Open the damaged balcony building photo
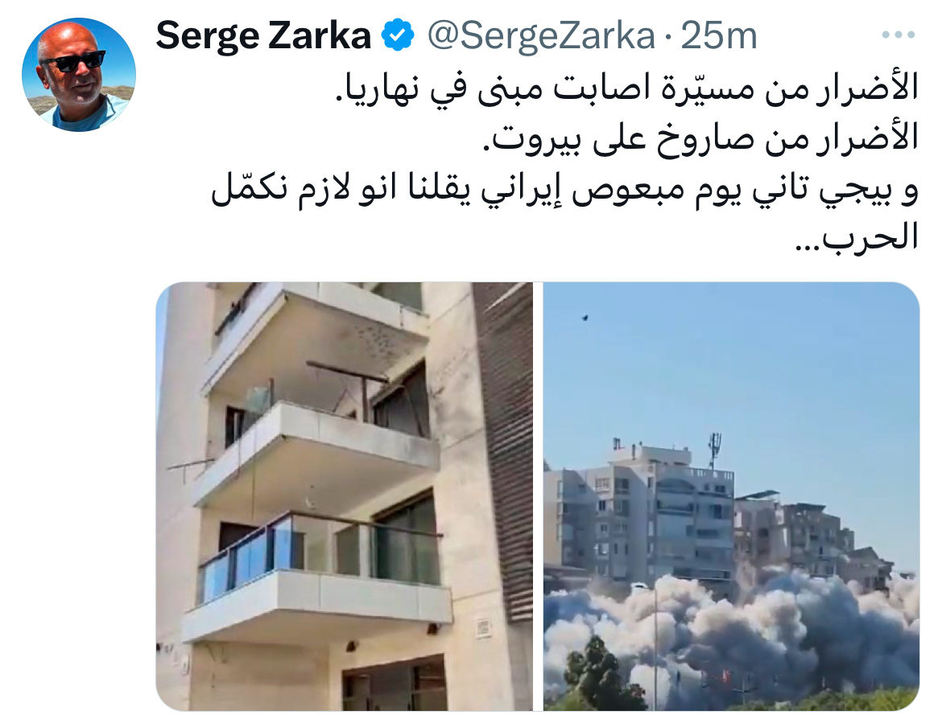 click(345, 496)
